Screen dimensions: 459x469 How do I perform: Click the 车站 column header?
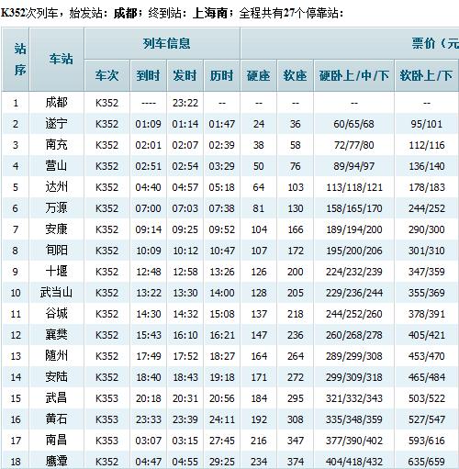(x=61, y=59)
